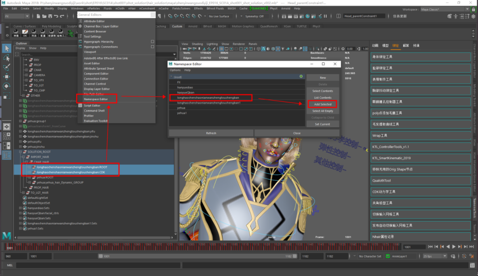This screenshot has height=276, width=478.
Task: Open Namespace Editor from General Editors menu
Action: [96, 99]
